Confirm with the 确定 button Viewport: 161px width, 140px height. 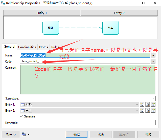point(77,134)
